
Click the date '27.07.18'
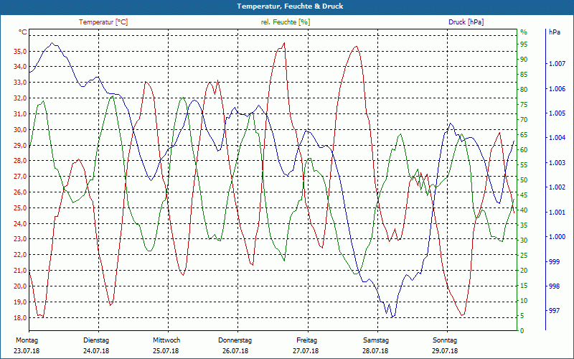tap(306, 351)
